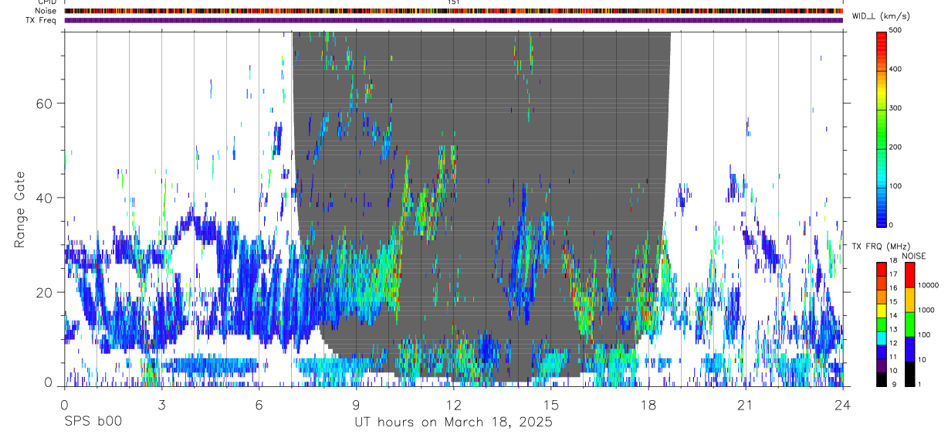Click the hour '15' tick on time axis
The image size is (948, 438).
tap(551, 404)
